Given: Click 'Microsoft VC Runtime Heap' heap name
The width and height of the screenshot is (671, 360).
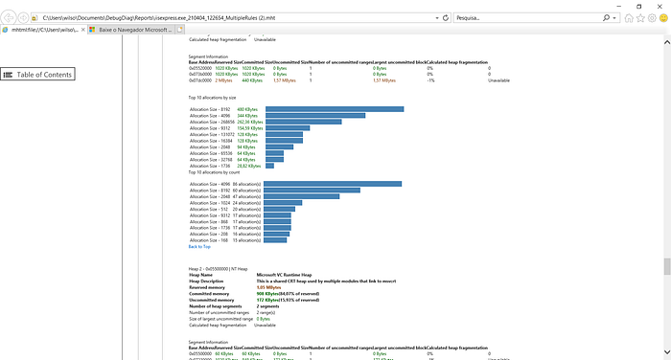Looking at the screenshot, I should click(284, 275).
